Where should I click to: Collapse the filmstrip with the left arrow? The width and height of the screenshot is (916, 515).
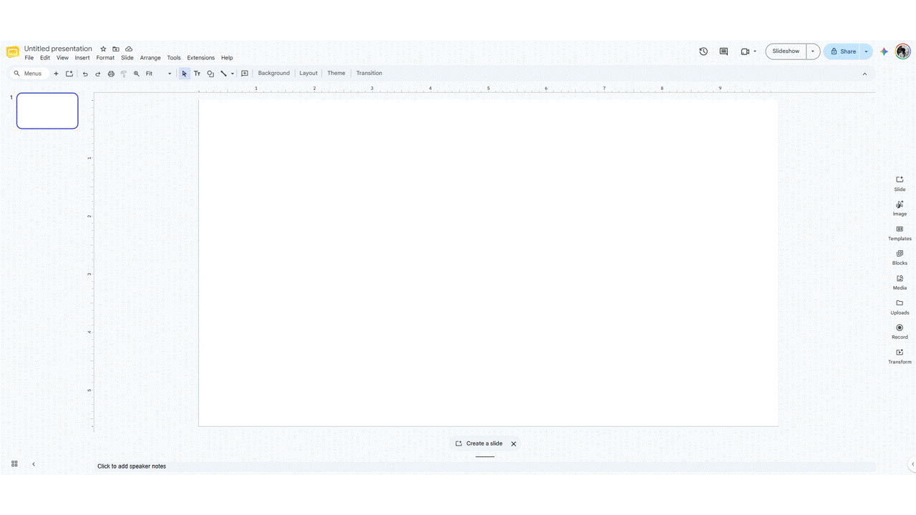point(34,464)
